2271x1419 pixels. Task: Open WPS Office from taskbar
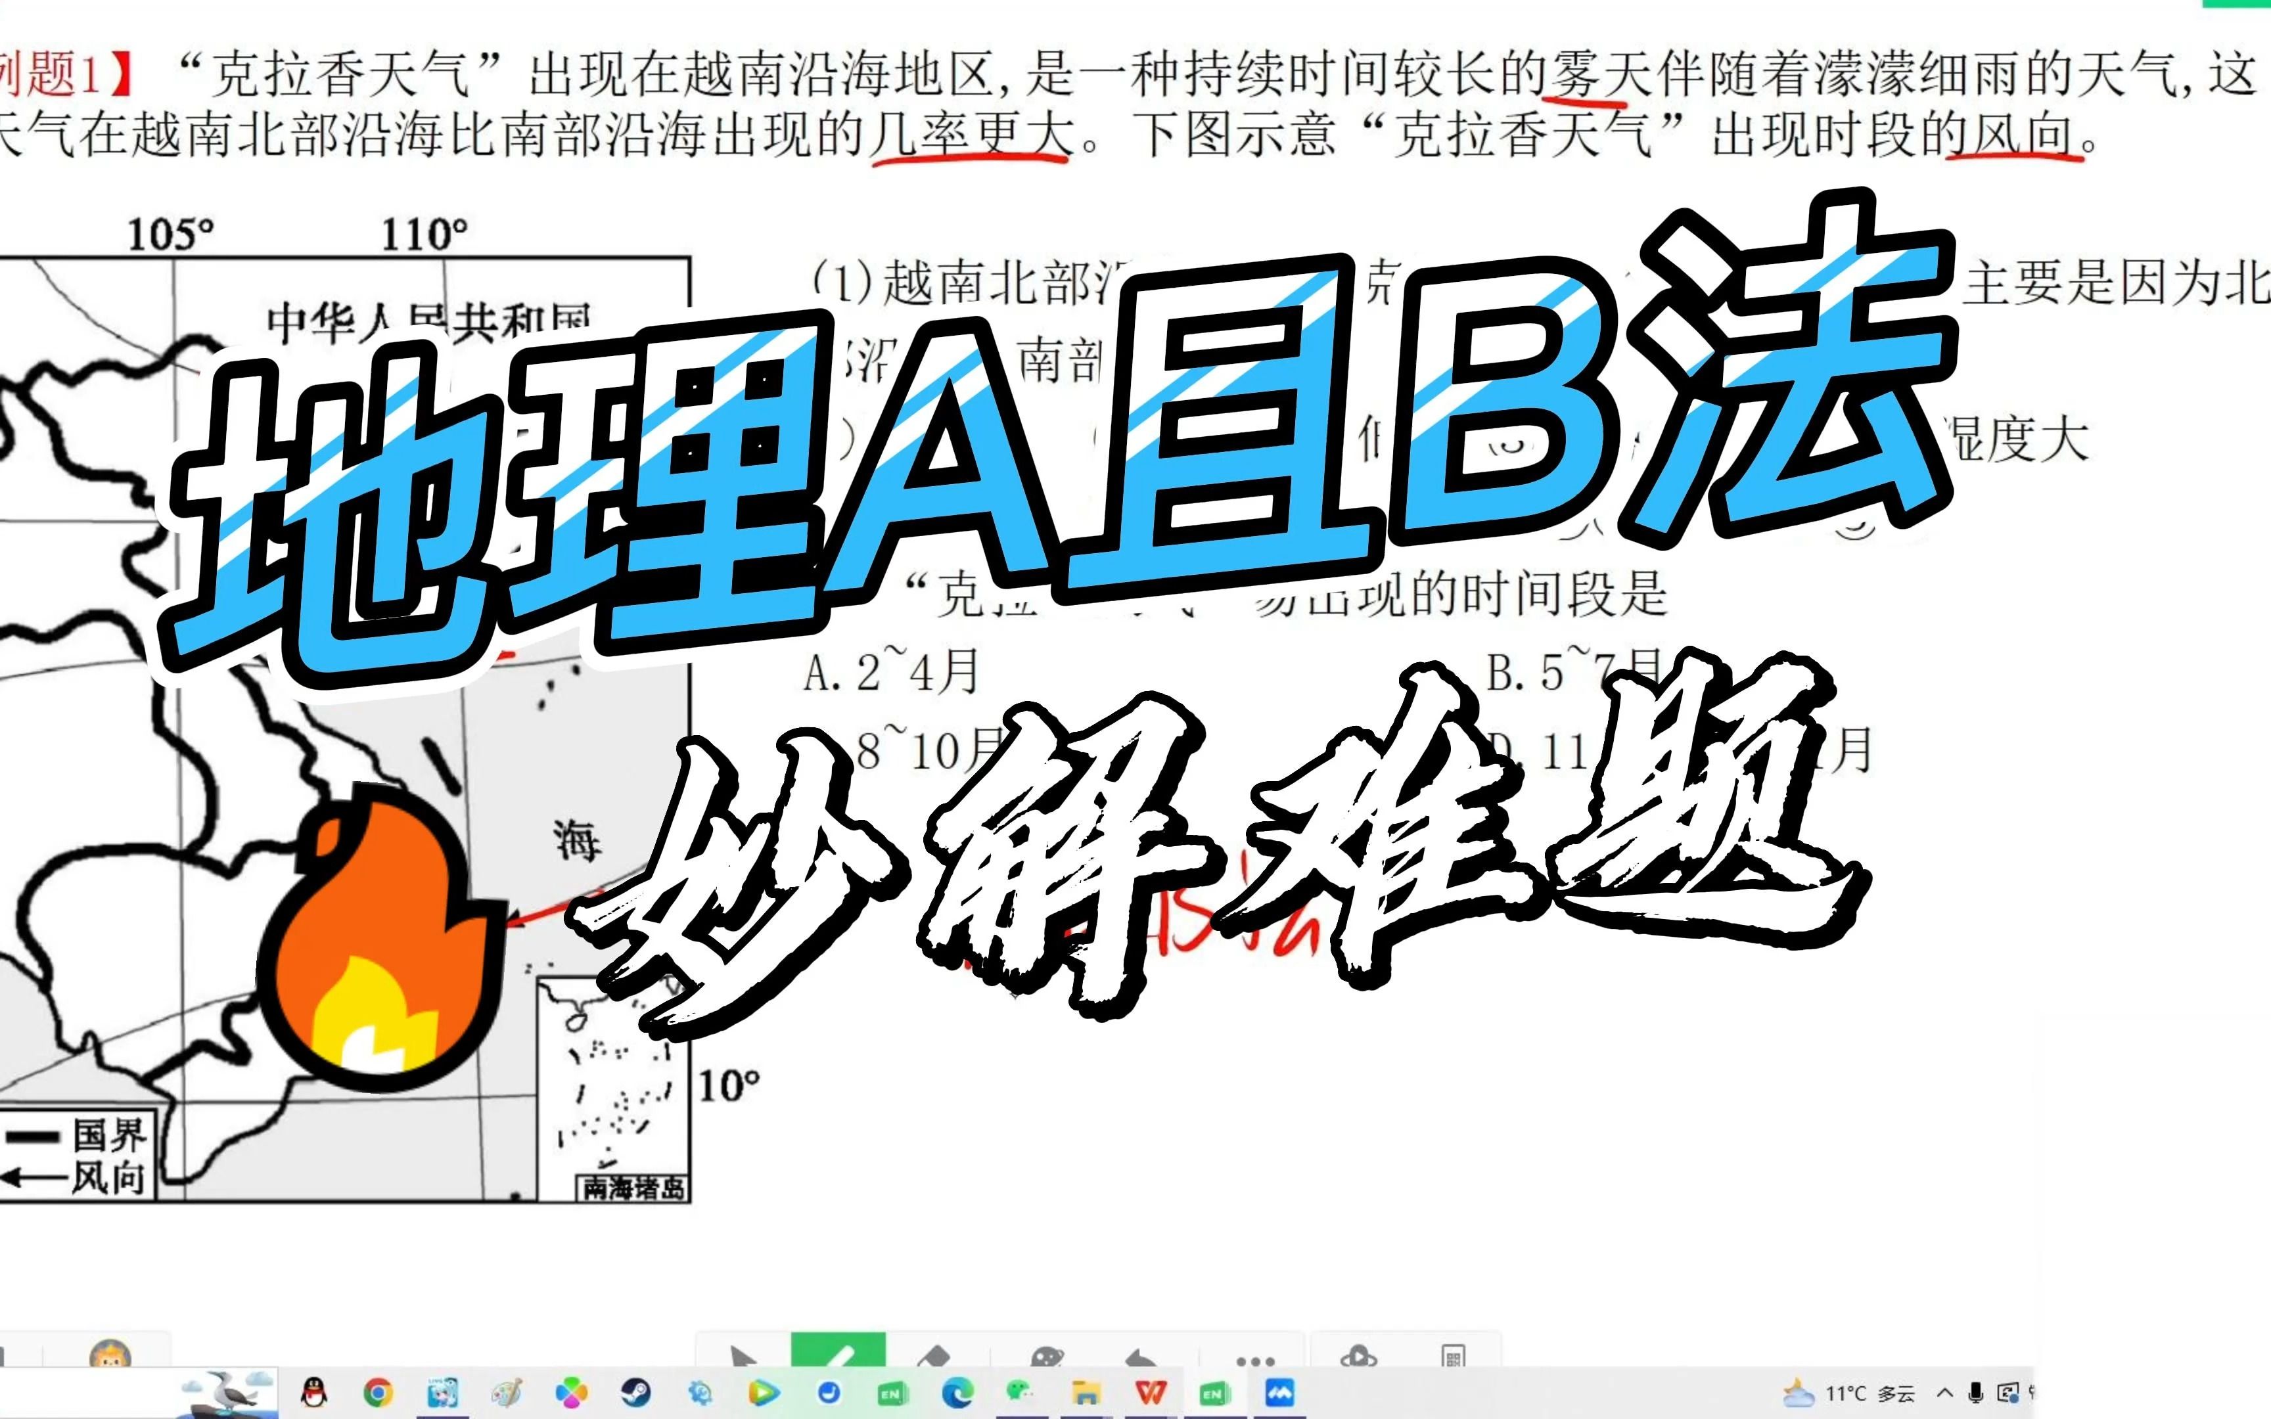click(x=1151, y=1393)
